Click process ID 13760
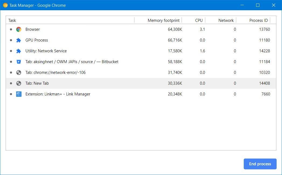Image resolution: width=282 pixels, height=175 pixels. pos(264,29)
